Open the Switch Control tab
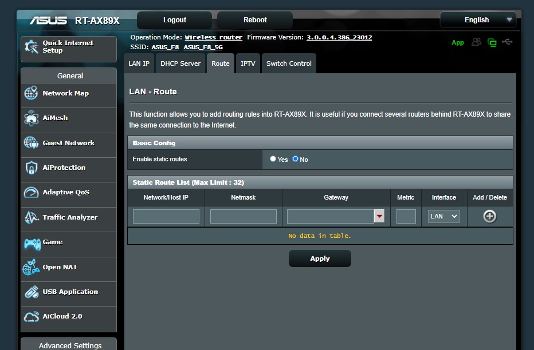534x350 pixels. [289, 63]
